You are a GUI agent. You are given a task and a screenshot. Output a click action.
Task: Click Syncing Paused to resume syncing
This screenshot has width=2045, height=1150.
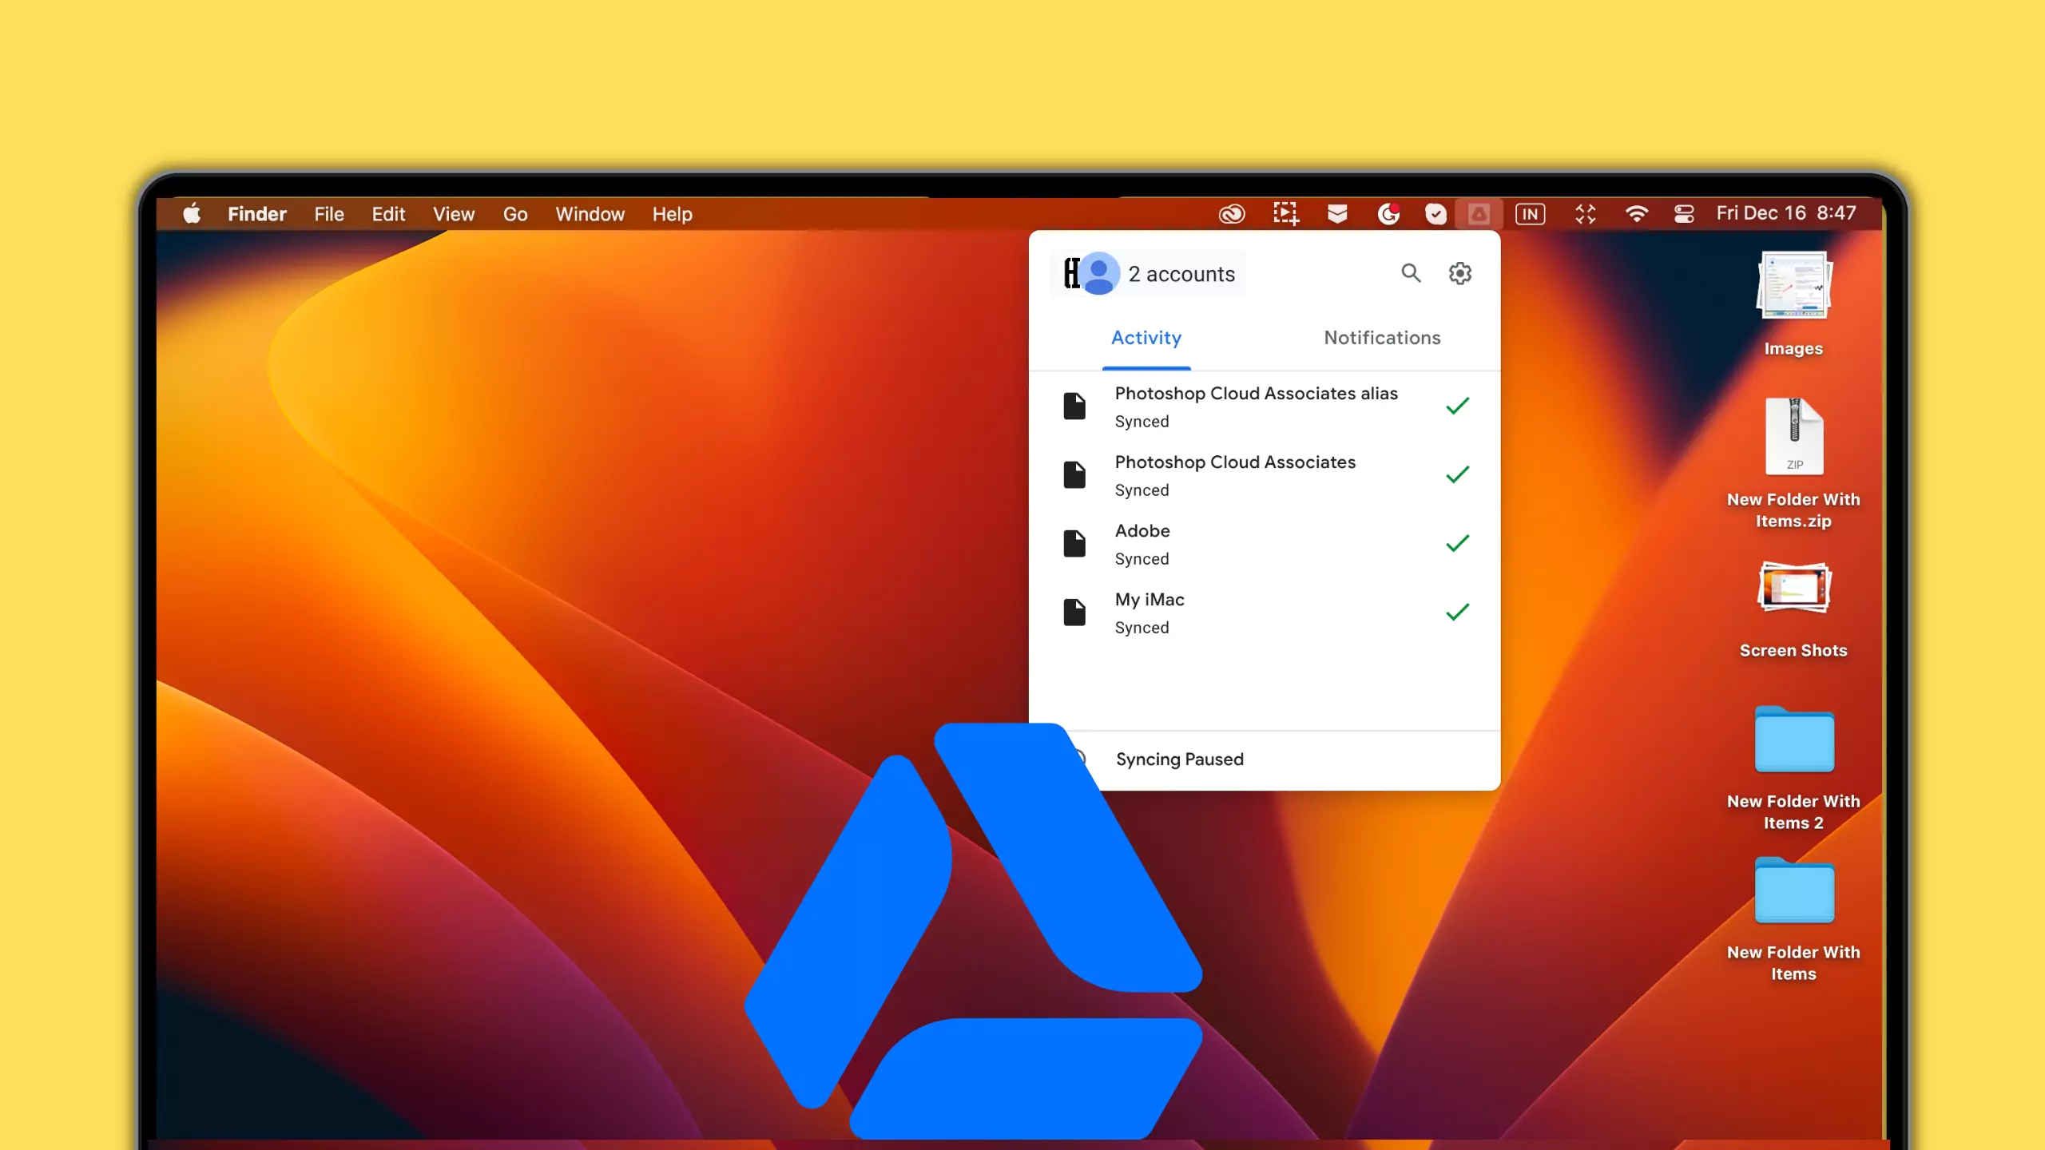click(1179, 759)
